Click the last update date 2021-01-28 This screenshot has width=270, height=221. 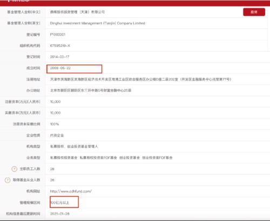coord(60,214)
